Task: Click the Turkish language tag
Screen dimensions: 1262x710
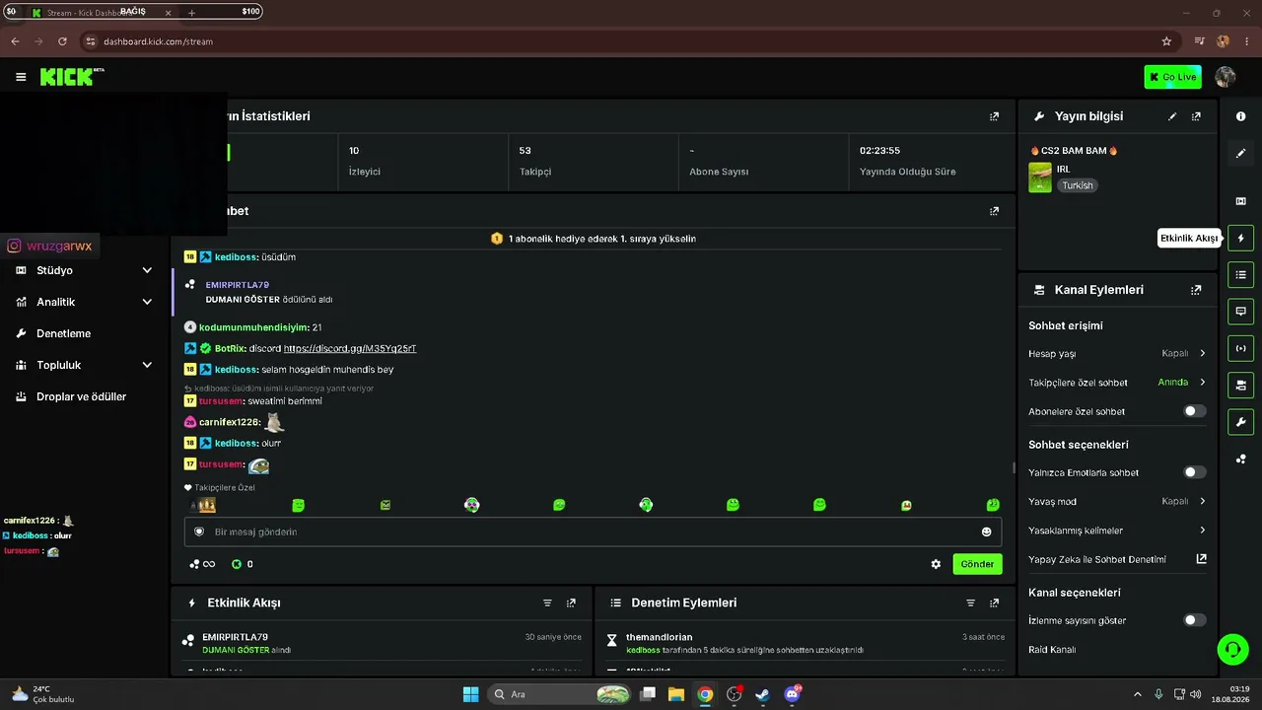Action: [1078, 185]
